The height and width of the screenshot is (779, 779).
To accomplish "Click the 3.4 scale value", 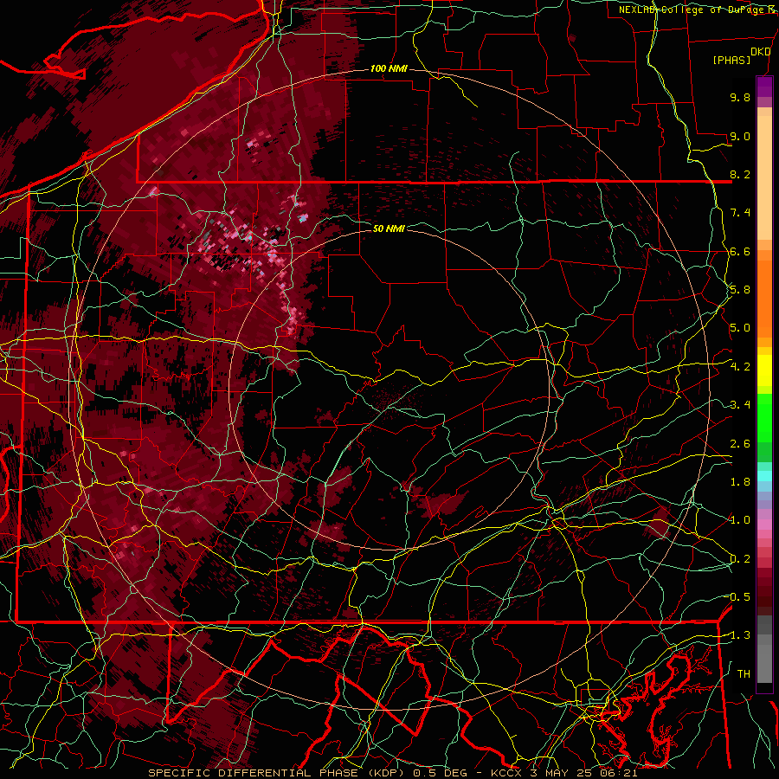I will click(740, 405).
